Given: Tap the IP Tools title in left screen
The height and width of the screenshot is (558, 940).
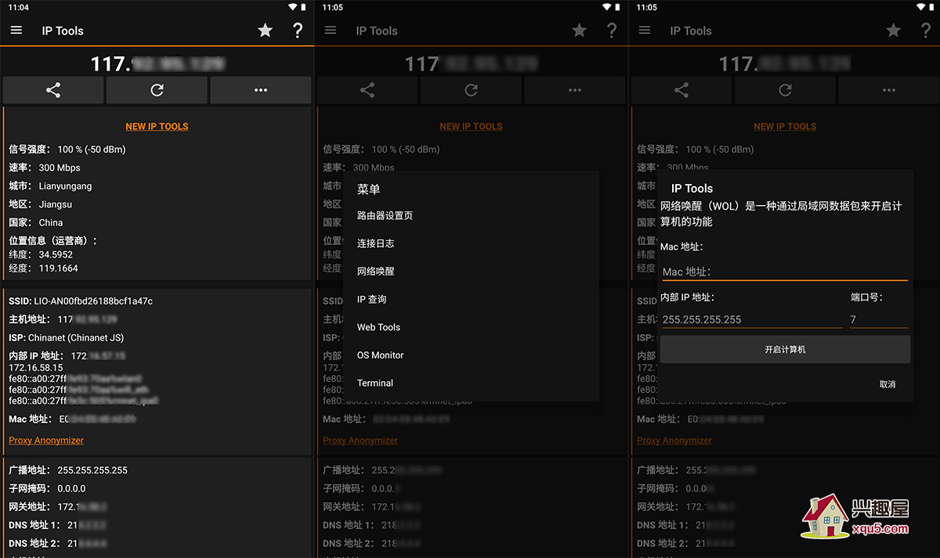Looking at the screenshot, I should click(x=63, y=31).
